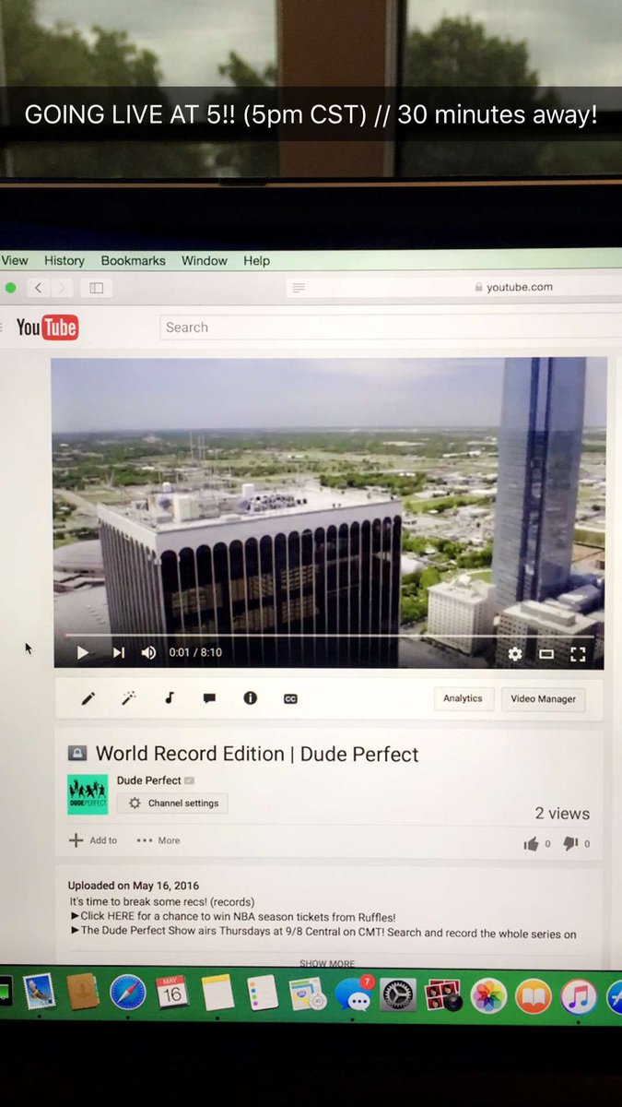This screenshot has height=1107, width=622.
Task: Open Photo Booth icon in Dock
Action: point(443,995)
